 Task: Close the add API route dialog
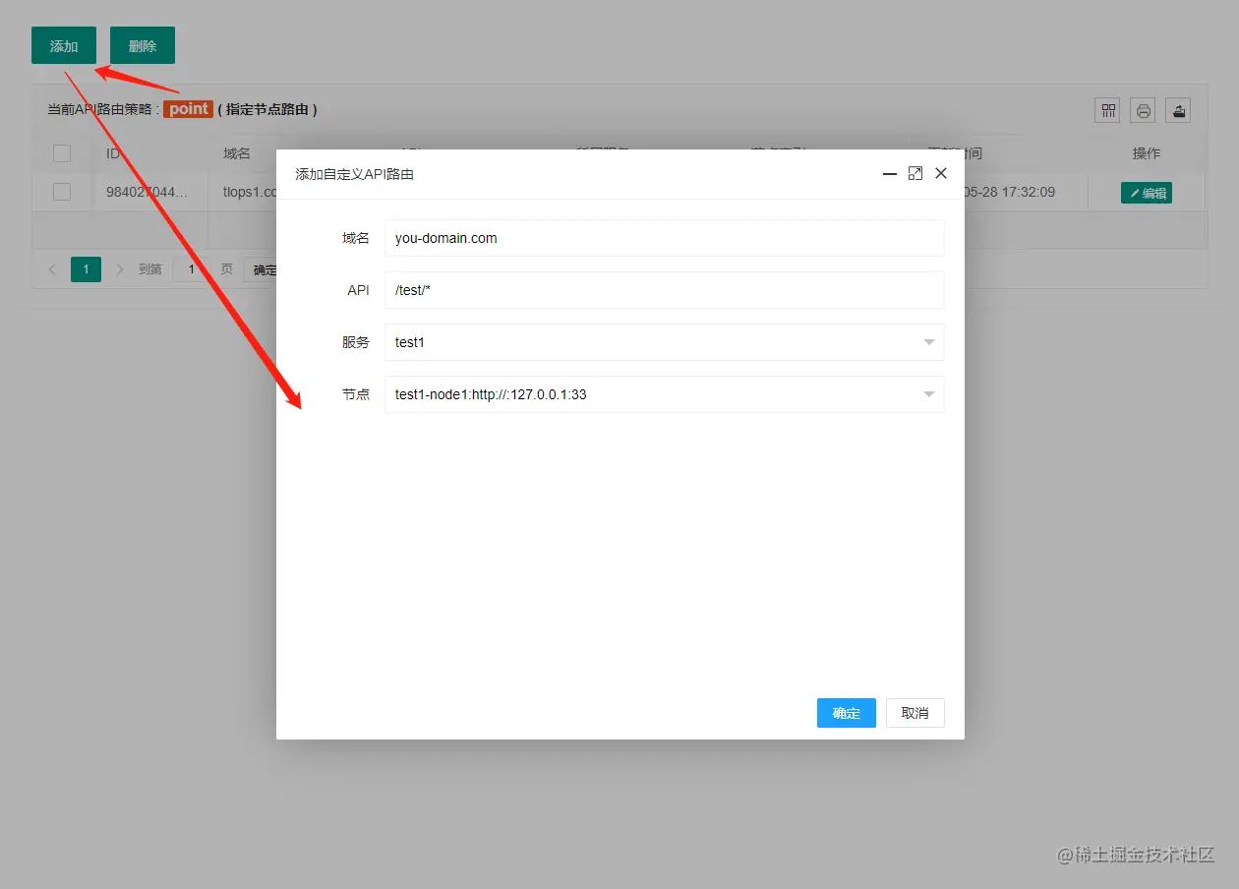click(x=941, y=173)
